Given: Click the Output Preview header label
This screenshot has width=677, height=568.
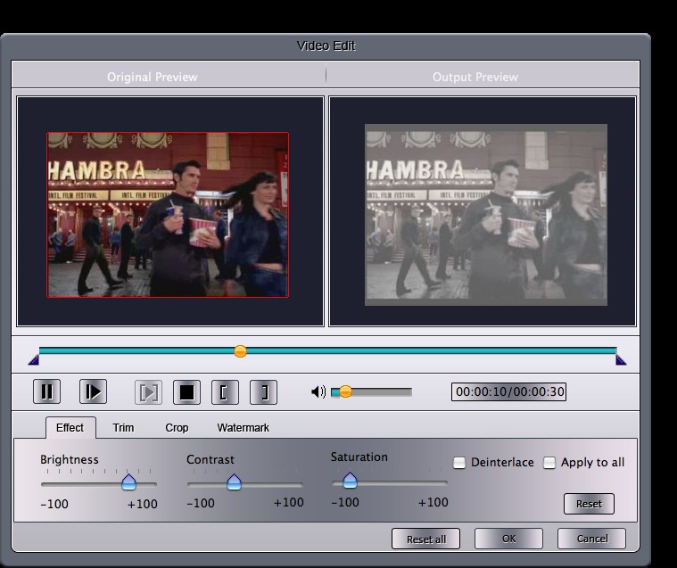Looking at the screenshot, I should pyautogui.click(x=475, y=77).
